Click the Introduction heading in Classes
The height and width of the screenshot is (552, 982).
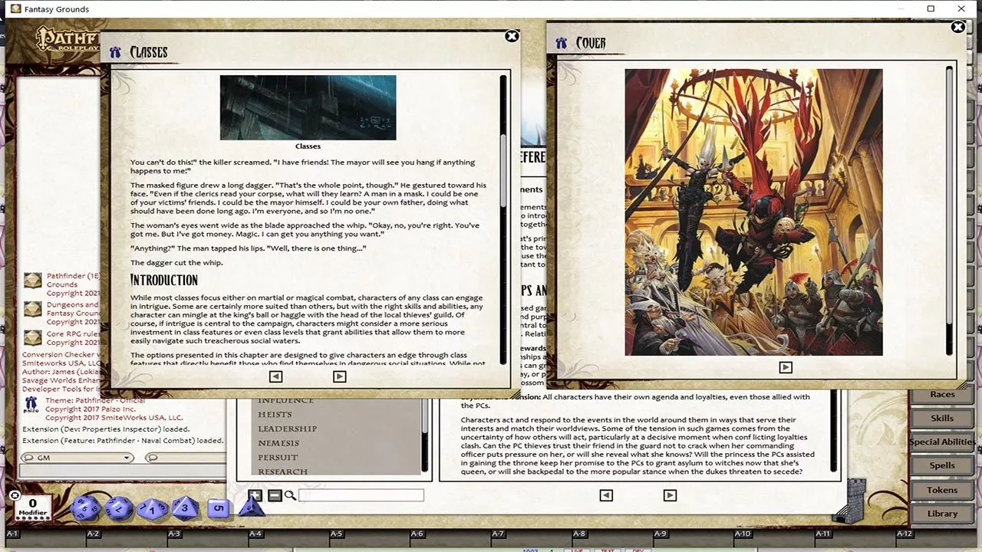click(164, 280)
